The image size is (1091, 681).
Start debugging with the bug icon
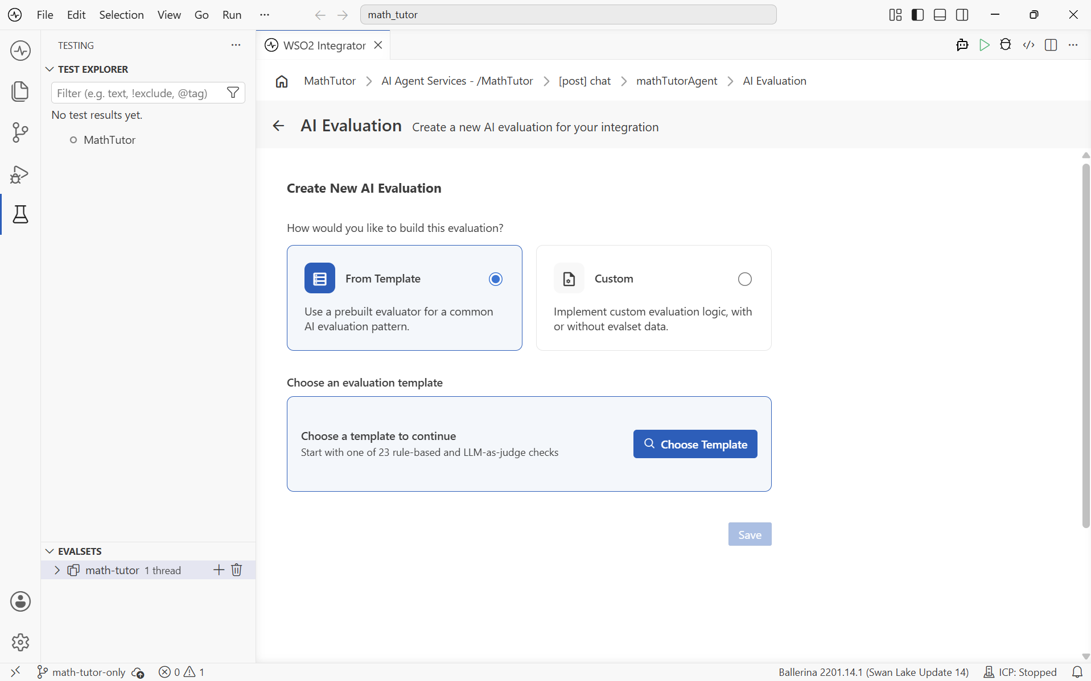1006,45
